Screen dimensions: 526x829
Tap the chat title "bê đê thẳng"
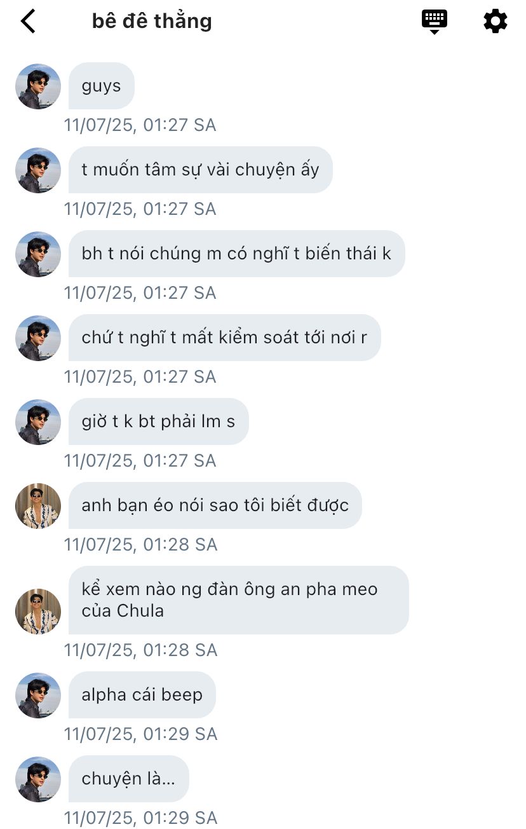click(152, 21)
